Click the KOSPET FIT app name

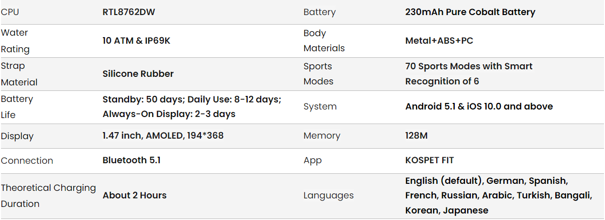coord(429,161)
